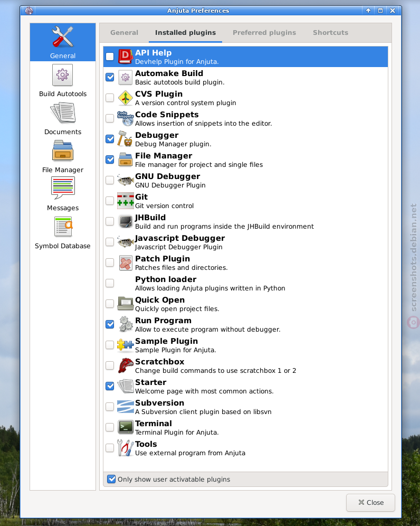This screenshot has width=420, height=526.
Task: Click the Git plugin icon
Action: [x=126, y=201]
